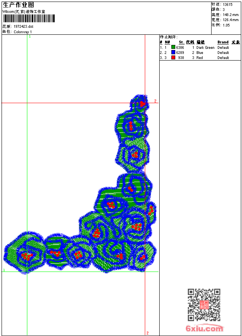The width and height of the screenshot is (242, 336).
Task: Click the Blue thread color swatch
Action: click(x=173, y=52)
